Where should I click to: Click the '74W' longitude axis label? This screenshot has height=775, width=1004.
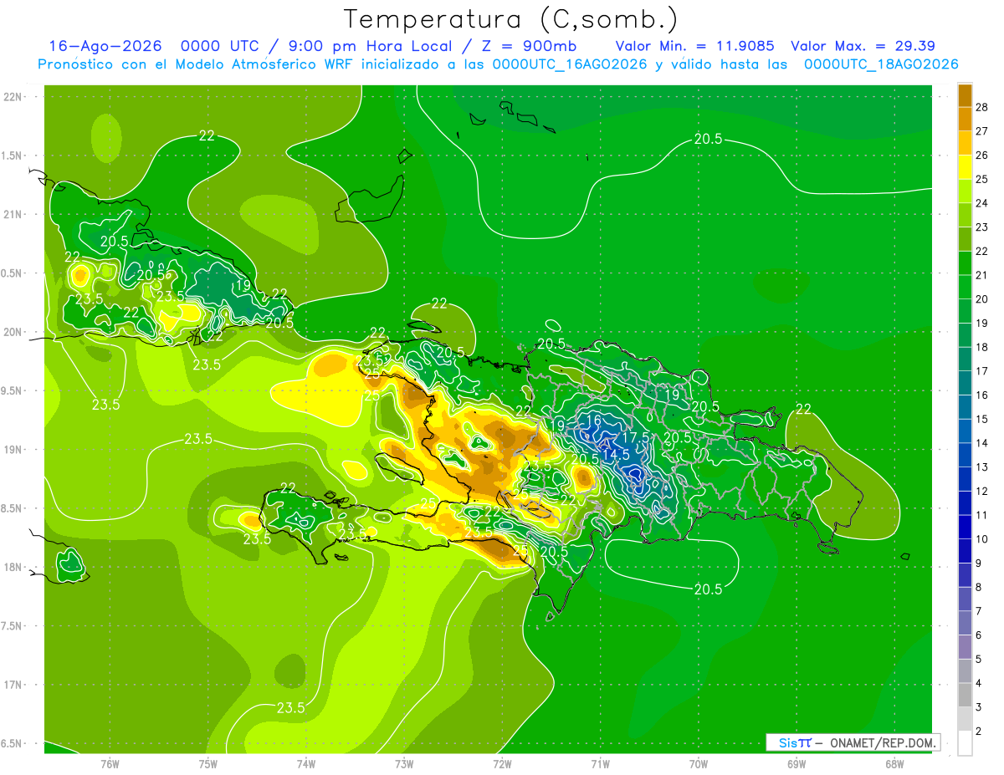306,764
